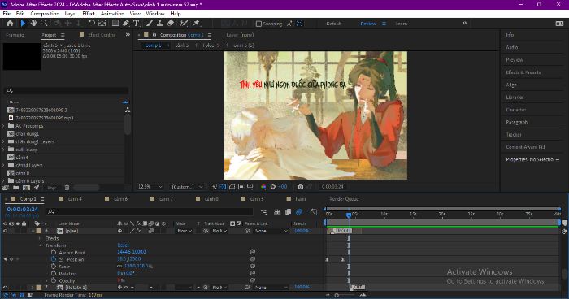Expand the Effects group of layer 6
This screenshot has height=299, width=569.
point(40,238)
